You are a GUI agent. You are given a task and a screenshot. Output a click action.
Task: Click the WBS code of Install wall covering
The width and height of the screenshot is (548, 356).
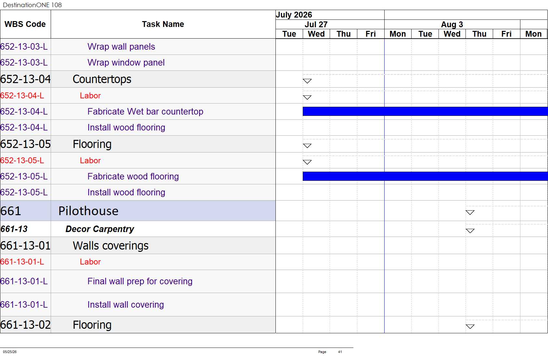pyautogui.click(x=24, y=305)
